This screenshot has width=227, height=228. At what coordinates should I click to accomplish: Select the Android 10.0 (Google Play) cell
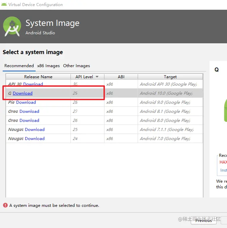(x=170, y=93)
